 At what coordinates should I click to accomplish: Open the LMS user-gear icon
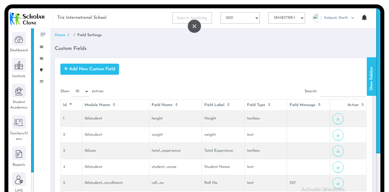(x=19, y=180)
